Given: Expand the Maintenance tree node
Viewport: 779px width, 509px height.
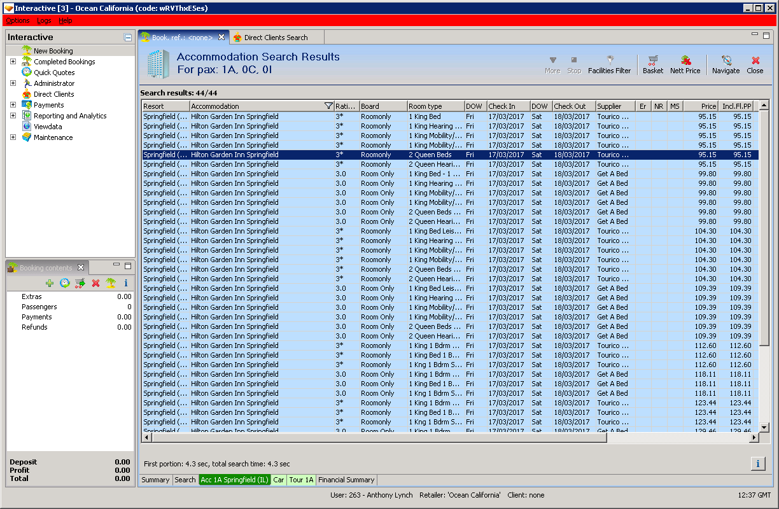Looking at the screenshot, I should 13,137.
